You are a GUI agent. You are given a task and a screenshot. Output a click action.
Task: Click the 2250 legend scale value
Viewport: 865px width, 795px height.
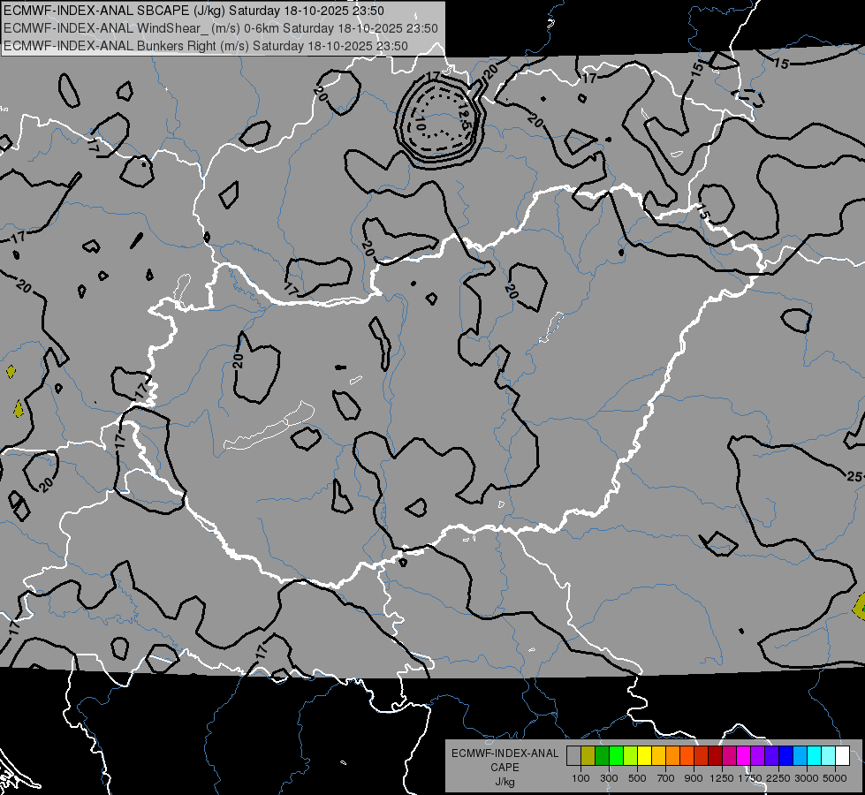(x=778, y=778)
